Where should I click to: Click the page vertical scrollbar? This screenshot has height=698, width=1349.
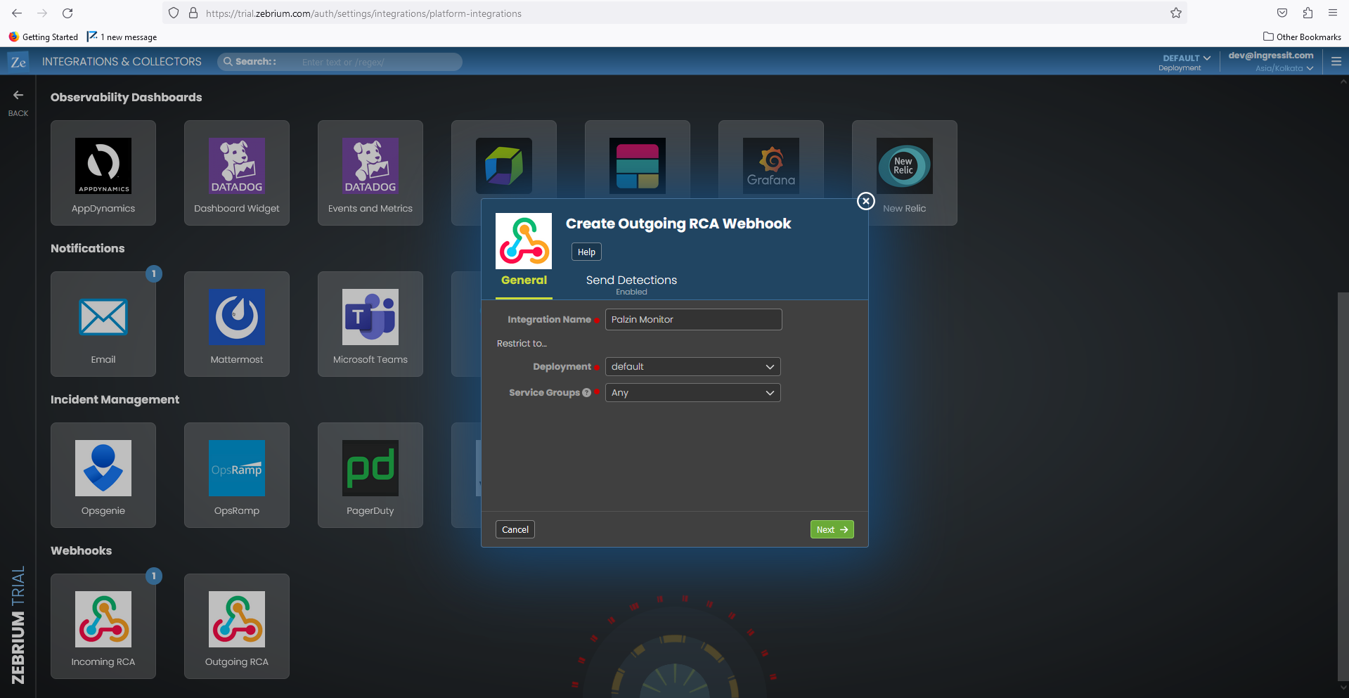(1343, 485)
